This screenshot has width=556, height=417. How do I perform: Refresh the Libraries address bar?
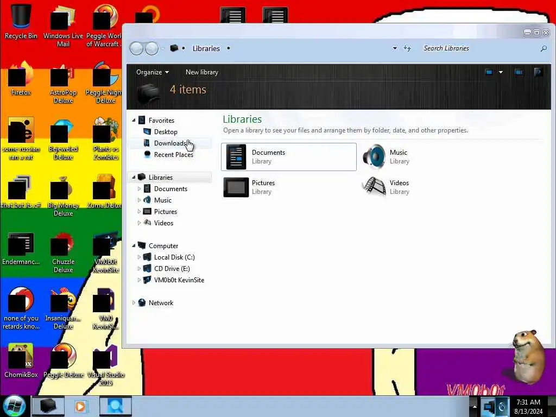407,48
